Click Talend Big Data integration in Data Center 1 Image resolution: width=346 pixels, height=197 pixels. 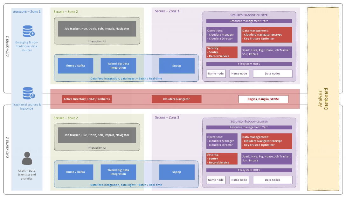click(x=118, y=66)
